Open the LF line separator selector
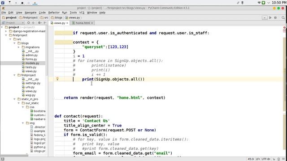This screenshot has width=287, height=161. [x=258, y=159]
